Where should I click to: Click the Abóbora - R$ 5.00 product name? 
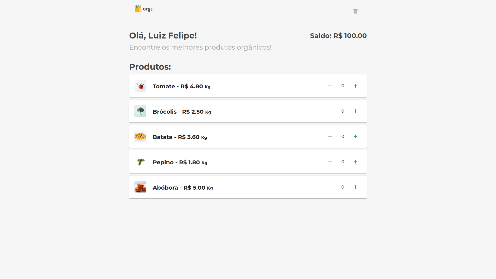coord(179,188)
